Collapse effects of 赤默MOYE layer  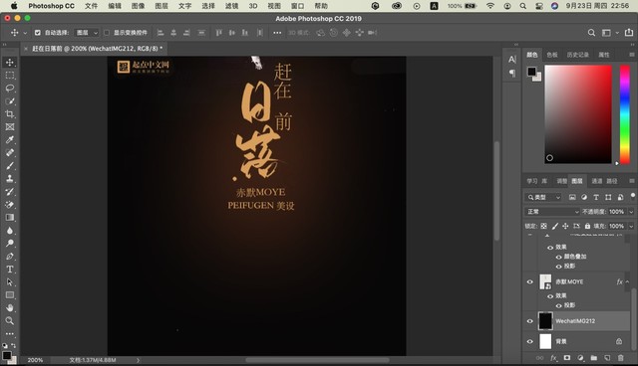tap(627, 281)
